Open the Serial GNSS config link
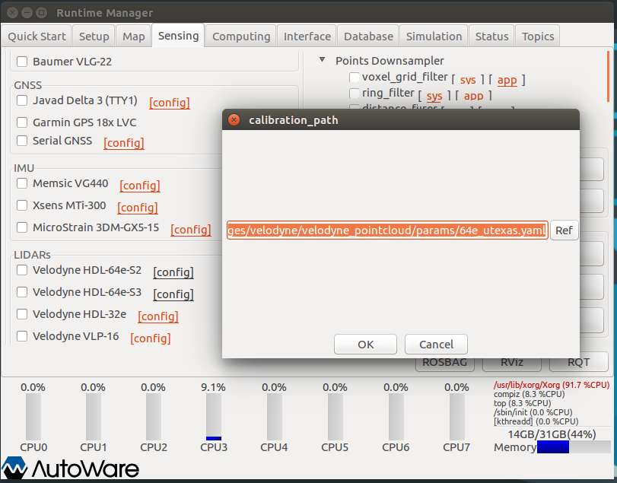This screenshot has width=617, height=483. point(124,143)
